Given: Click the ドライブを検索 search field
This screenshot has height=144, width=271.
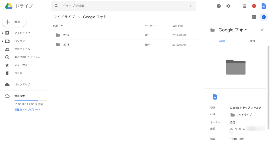Looking at the screenshot, I should click(x=124, y=6).
